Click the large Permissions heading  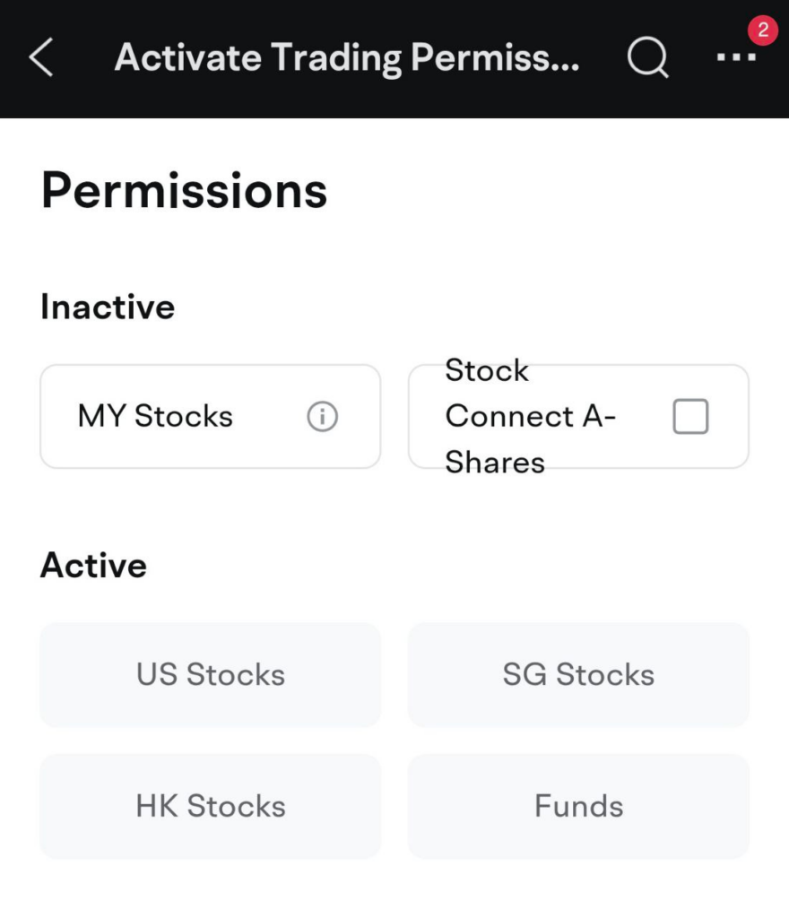coord(184,191)
